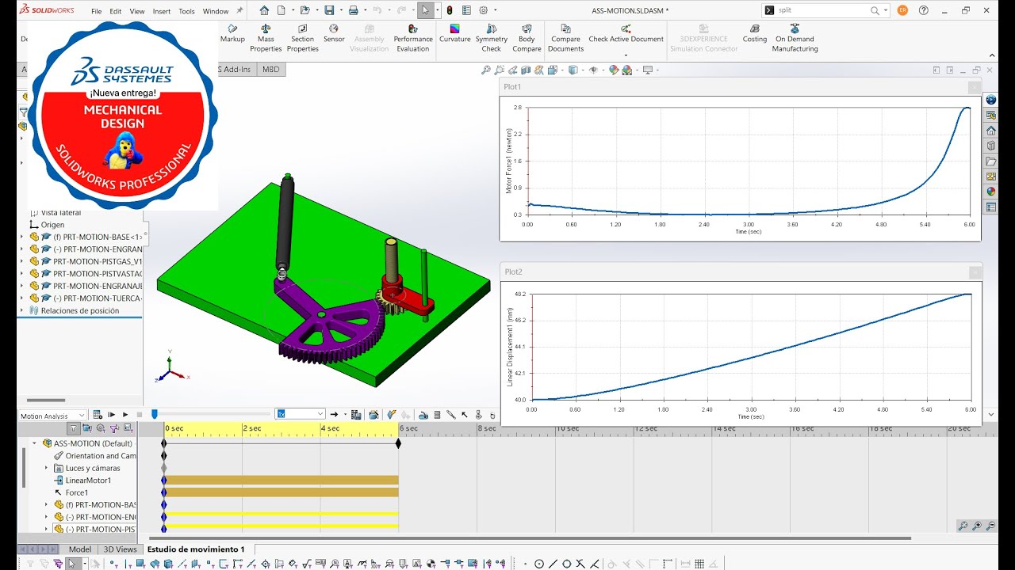The image size is (1015, 570).
Task: Expand Luces y cámaras in motion tree
Action: click(x=46, y=468)
